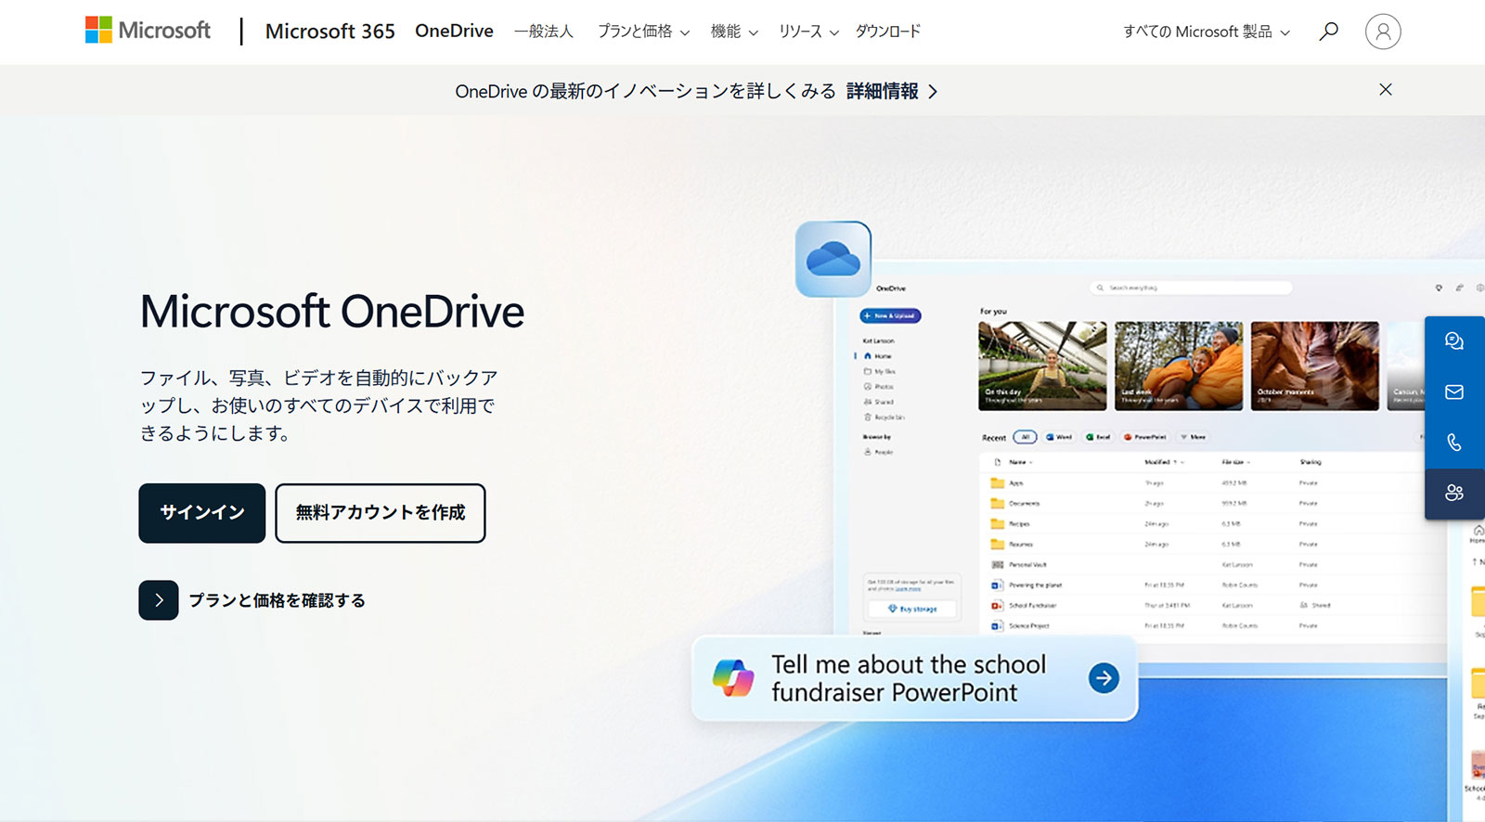Click the Copilot logo in prompt card
Screen dimensions: 1485x822
733,678
